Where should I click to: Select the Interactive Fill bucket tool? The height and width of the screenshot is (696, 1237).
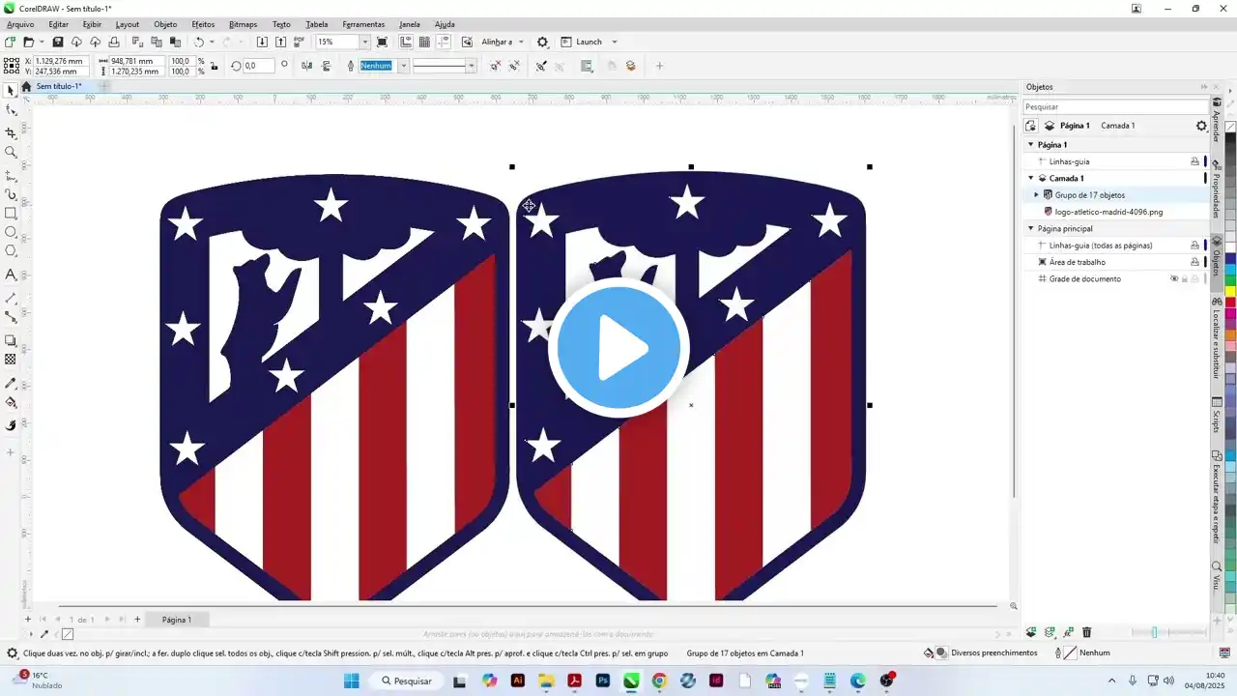tap(11, 402)
